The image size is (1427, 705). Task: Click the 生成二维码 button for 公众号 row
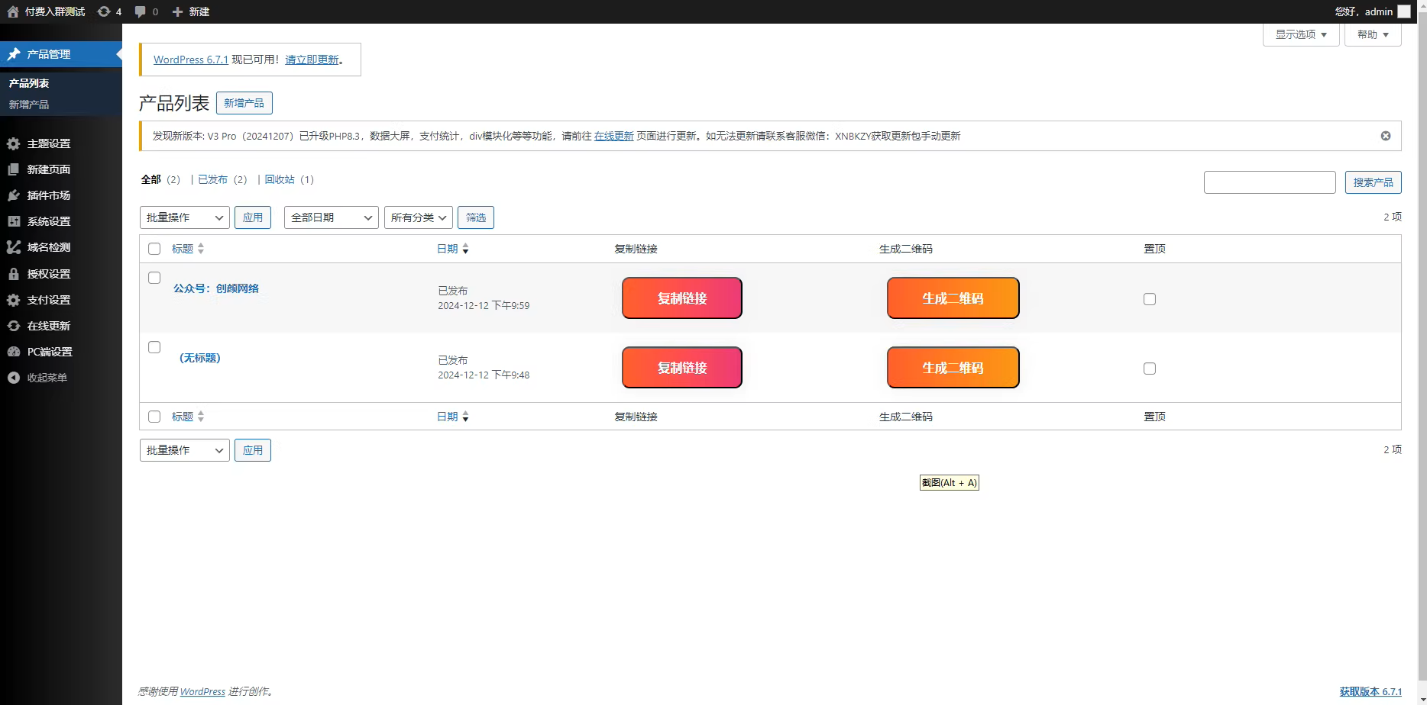coord(953,298)
